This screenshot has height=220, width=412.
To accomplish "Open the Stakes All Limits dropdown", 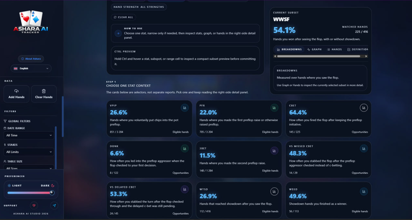I will coord(29,152).
